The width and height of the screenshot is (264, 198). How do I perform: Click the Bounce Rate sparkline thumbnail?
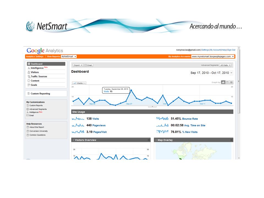click(162, 119)
